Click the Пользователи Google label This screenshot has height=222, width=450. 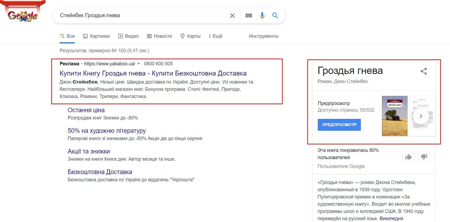click(x=341, y=166)
